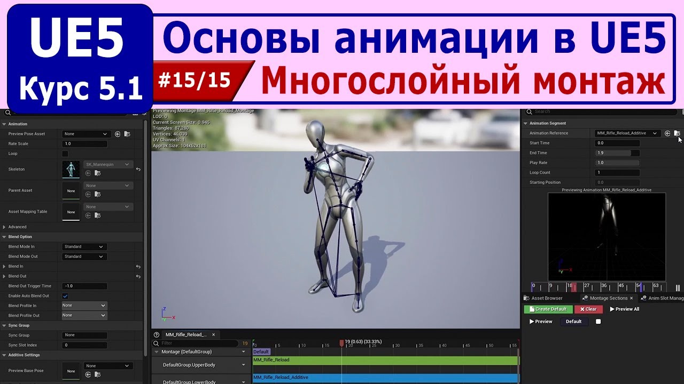This screenshot has height=384, width=684.
Task: Toggle the Loop checkbox
Action: (x=65, y=154)
